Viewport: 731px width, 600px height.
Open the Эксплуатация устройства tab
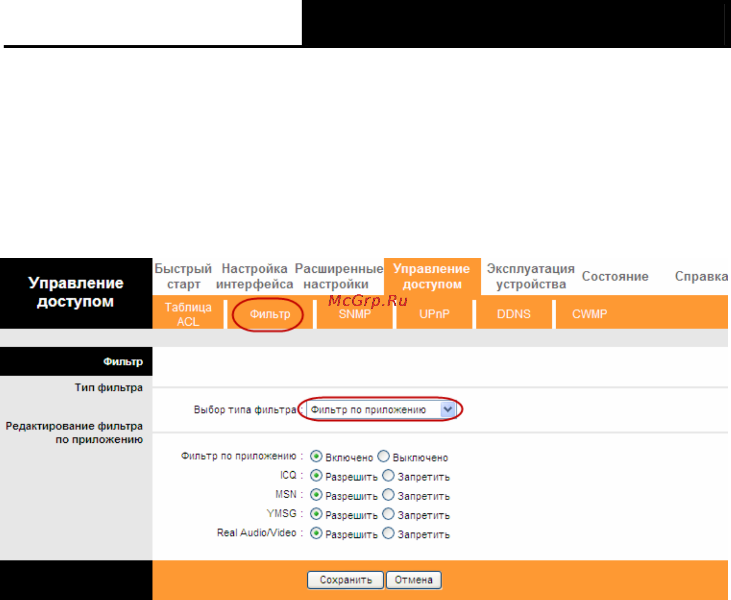(531, 276)
